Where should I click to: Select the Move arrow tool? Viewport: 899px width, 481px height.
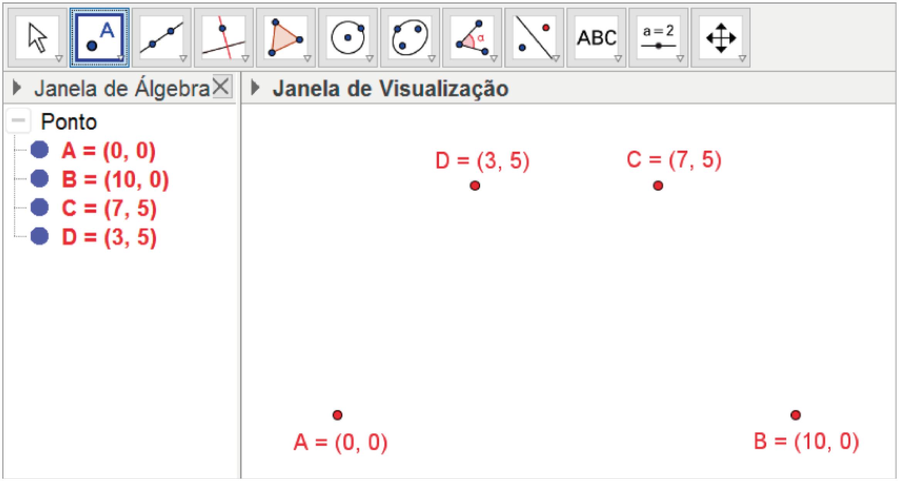pos(37,38)
